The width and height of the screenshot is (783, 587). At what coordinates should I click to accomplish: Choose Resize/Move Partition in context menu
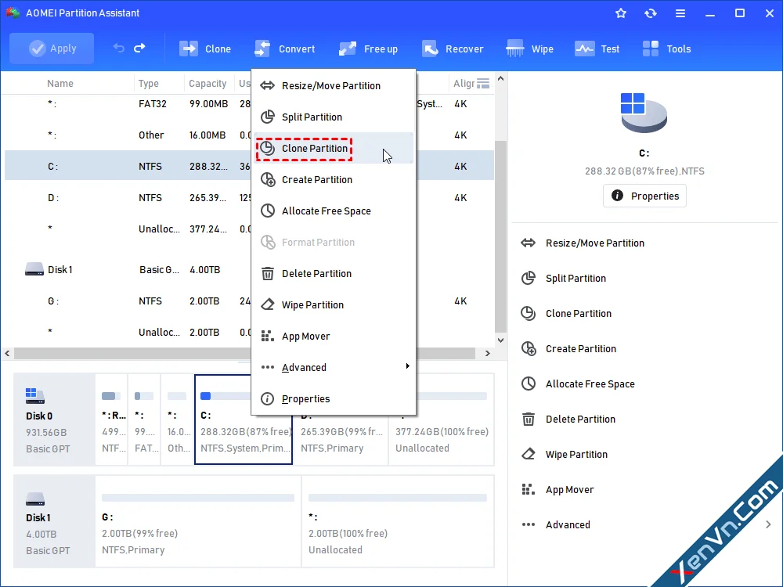[x=333, y=86]
